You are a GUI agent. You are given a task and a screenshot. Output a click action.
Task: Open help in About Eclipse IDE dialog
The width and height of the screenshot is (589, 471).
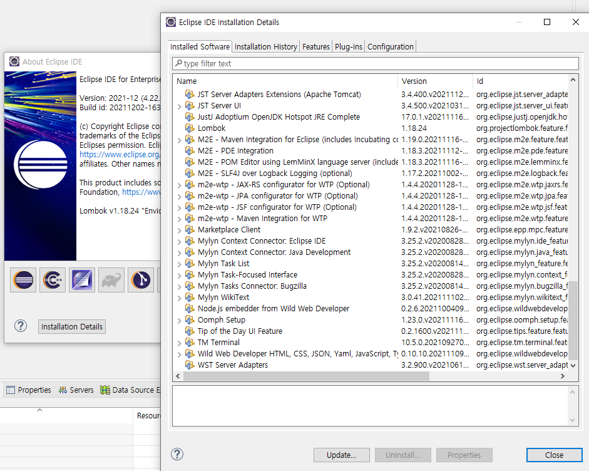[x=21, y=326]
